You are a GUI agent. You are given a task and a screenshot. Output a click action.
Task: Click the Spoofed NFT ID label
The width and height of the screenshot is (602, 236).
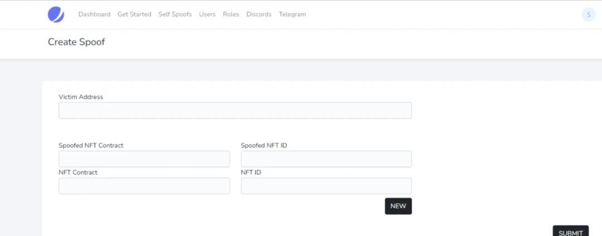pos(264,145)
